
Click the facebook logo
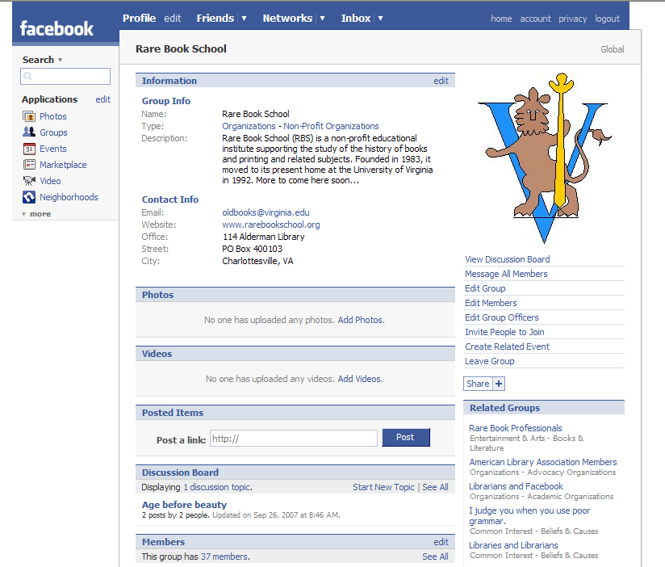pyautogui.click(x=56, y=29)
